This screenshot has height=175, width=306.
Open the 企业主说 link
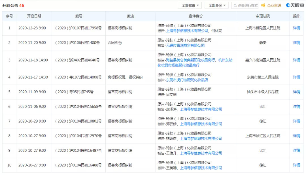pos(274,5)
